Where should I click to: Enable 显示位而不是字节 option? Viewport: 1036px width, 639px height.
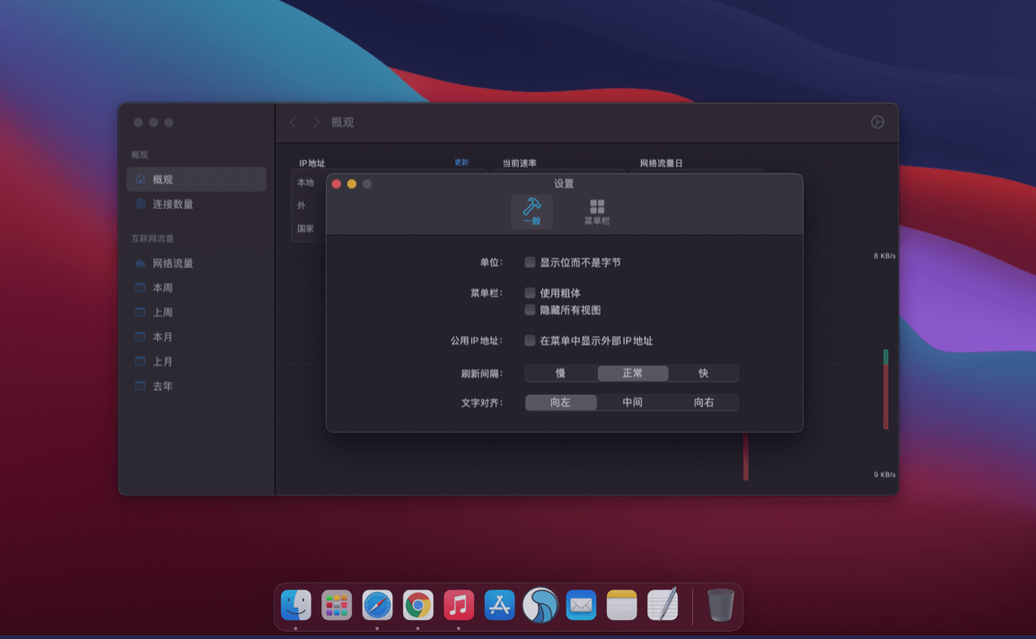[x=529, y=261]
